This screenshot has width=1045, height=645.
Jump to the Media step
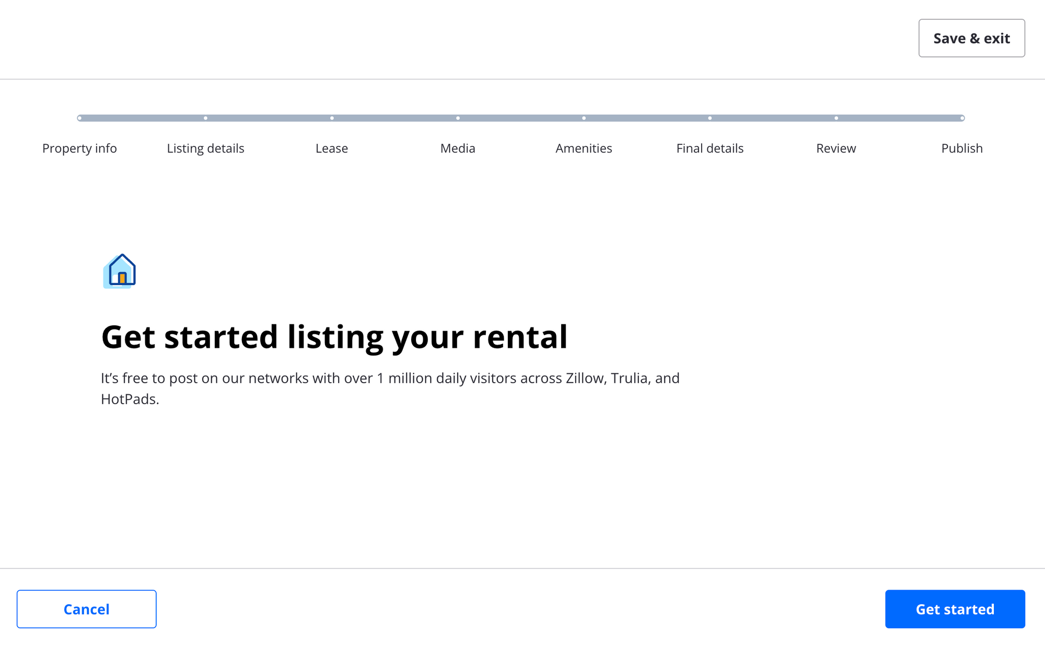point(458,148)
